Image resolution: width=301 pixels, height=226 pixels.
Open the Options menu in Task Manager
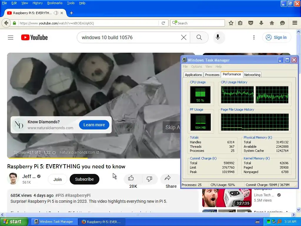pyautogui.click(x=197, y=67)
